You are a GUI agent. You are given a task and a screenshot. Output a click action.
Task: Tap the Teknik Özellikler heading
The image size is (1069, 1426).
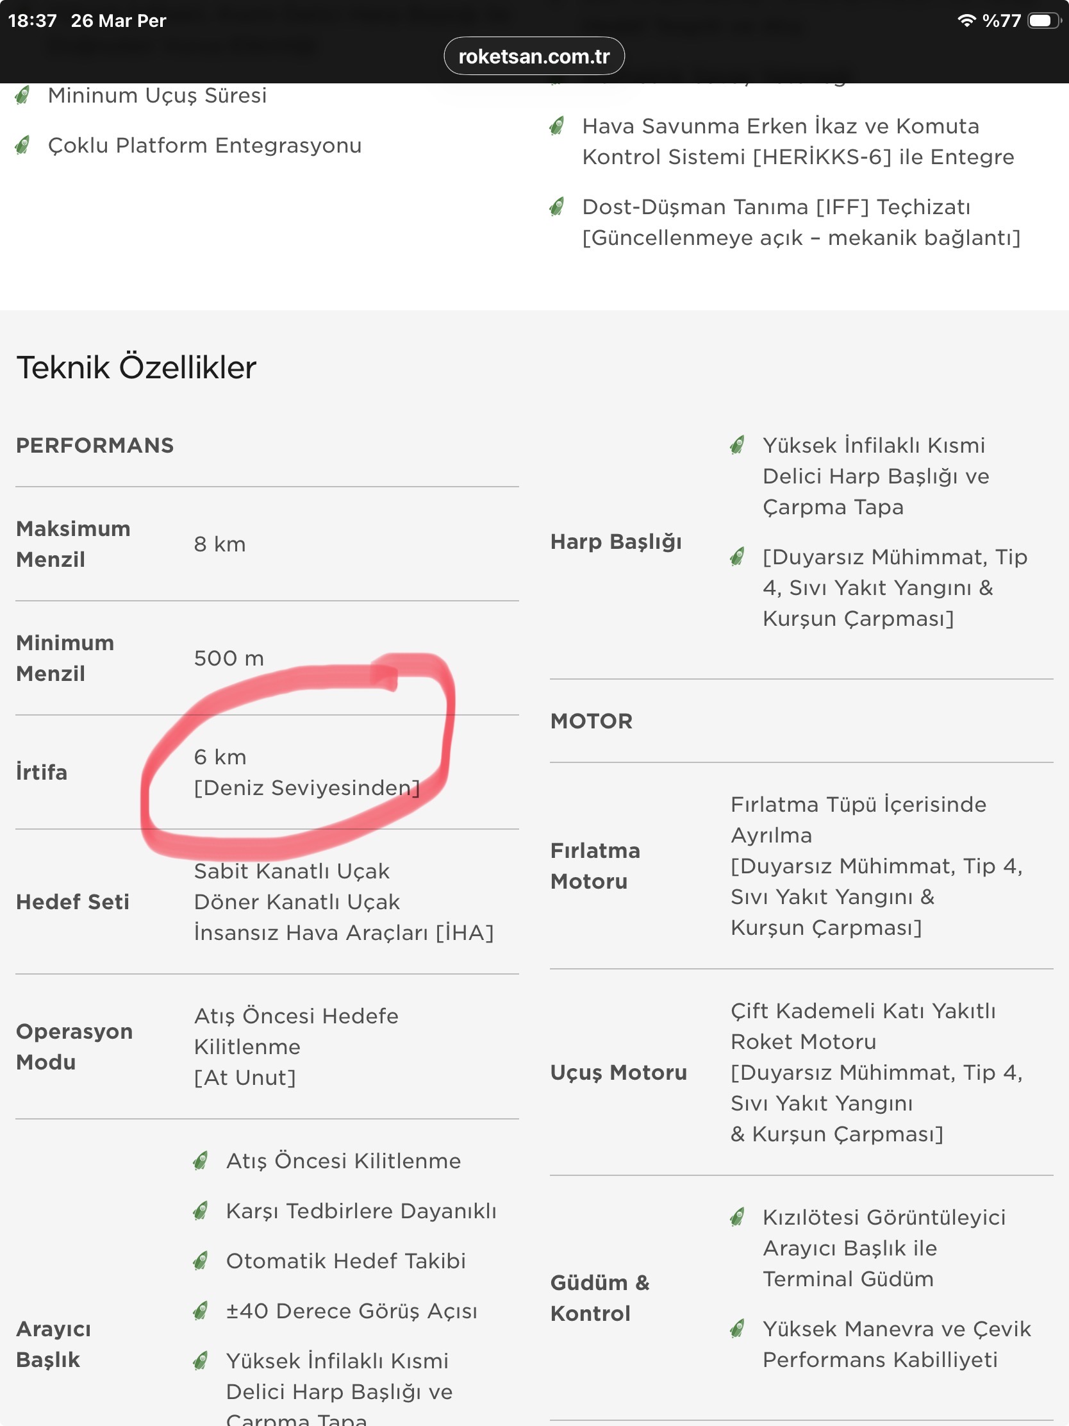(136, 367)
